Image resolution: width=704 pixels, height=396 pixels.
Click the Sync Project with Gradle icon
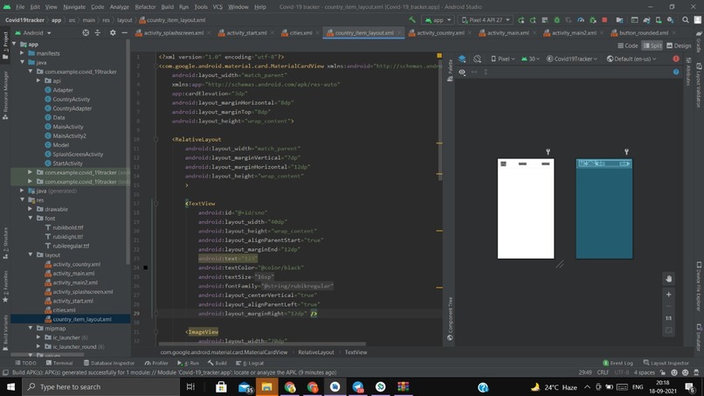pos(646,20)
